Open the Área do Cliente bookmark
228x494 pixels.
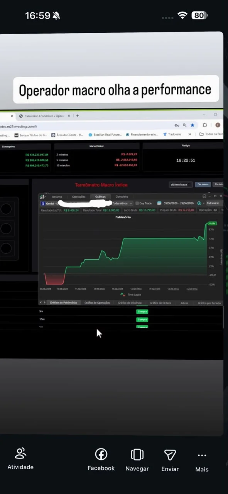(67, 135)
